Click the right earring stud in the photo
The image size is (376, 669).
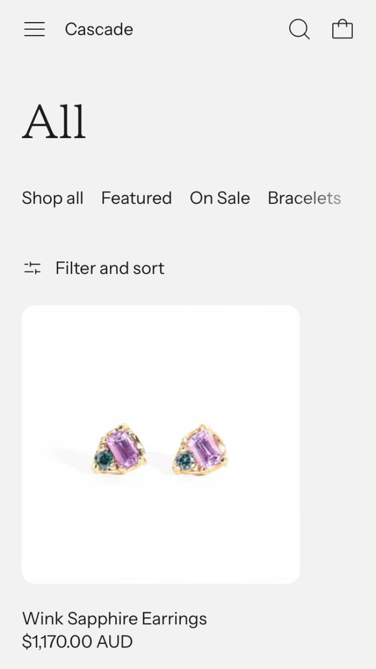pos(200,450)
